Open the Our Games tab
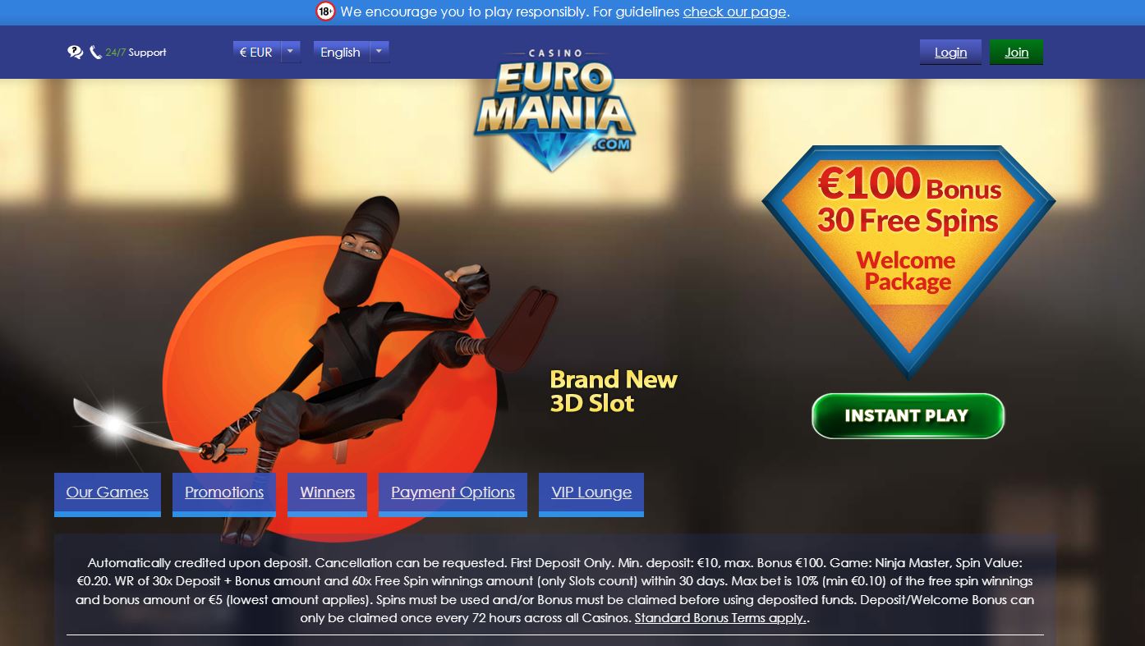The height and width of the screenshot is (646, 1145). pos(108,493)
